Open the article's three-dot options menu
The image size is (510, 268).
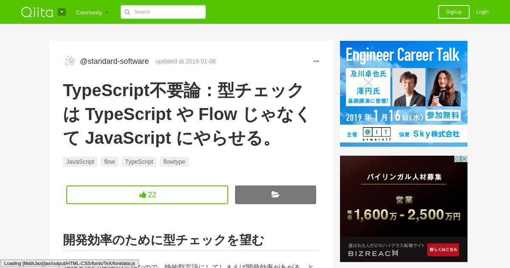[x=316, y=61]
